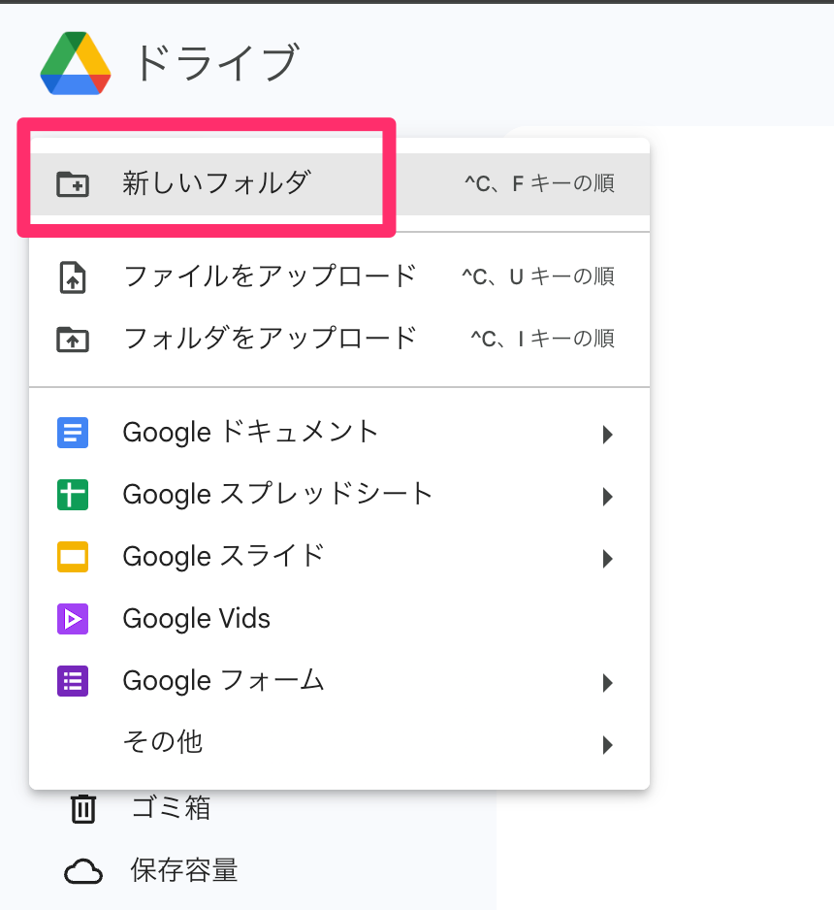Click the purple Google Forms icon

tap(73, 681)
